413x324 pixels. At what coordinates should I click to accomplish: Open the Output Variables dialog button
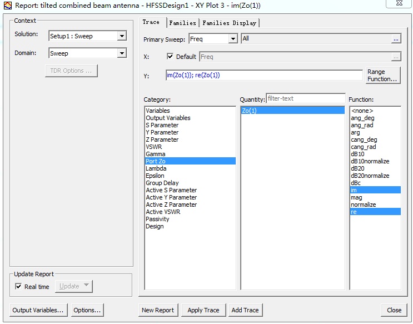coord(38,310)
